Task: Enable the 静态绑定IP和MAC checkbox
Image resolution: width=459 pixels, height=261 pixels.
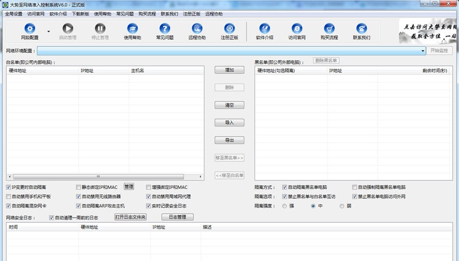Action: coord(79,187)
